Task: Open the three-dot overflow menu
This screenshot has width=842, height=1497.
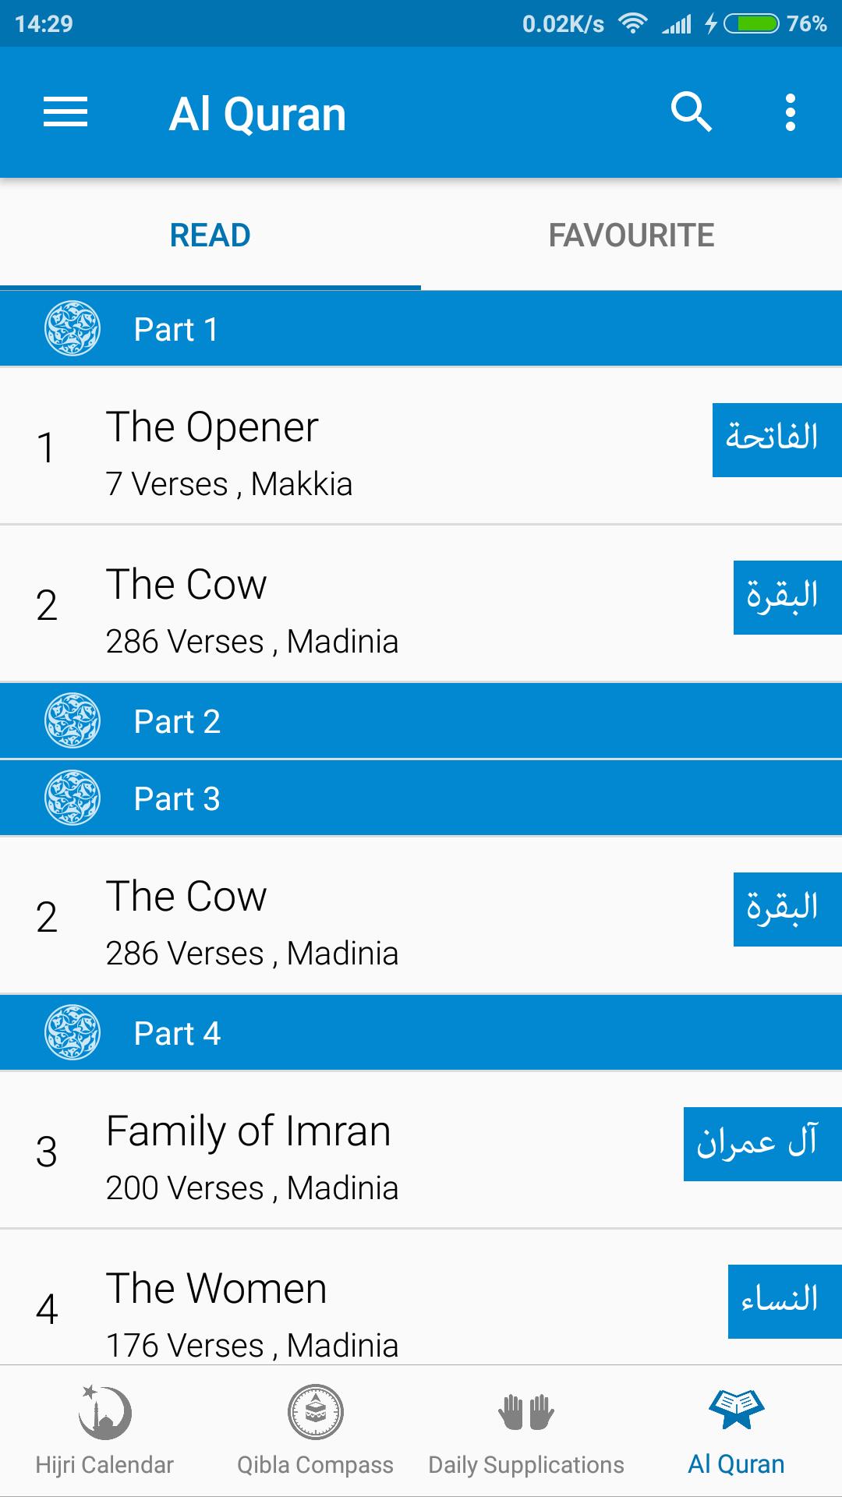Action: (x=790, y=112)
